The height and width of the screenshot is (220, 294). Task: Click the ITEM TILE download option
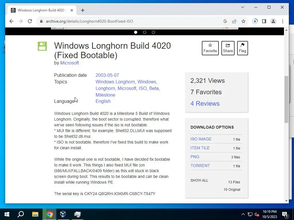click(x=200, y=148)
